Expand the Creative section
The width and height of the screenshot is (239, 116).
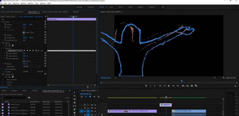pyautogui.click(x=3, y=82)
